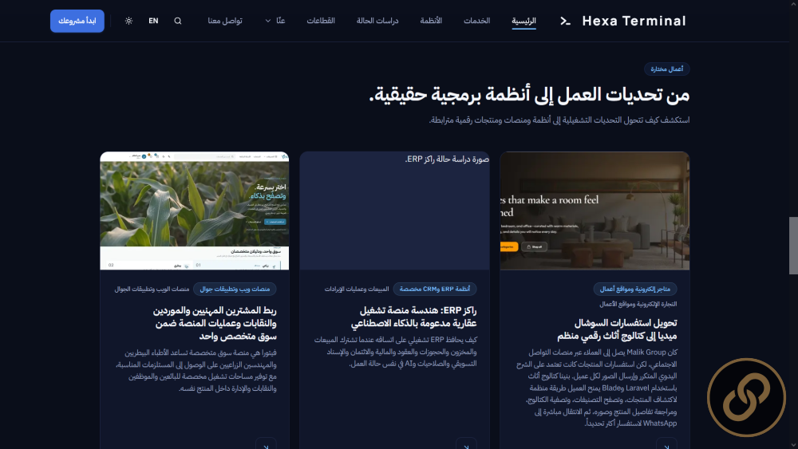Click the Hexa Terminal logo icon
The height and width of the screenshot is (449, 798).
565,21
